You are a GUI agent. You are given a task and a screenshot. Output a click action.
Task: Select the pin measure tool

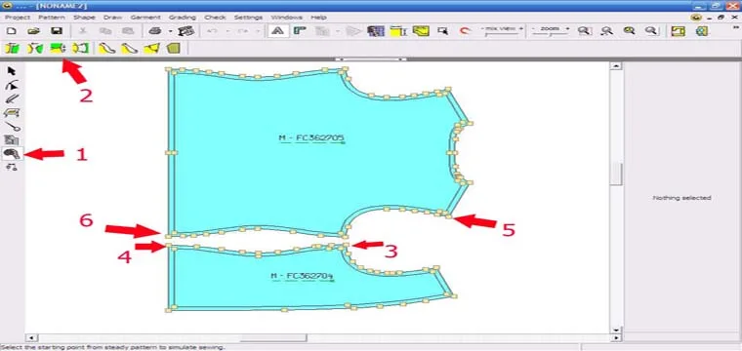point(12,127)
